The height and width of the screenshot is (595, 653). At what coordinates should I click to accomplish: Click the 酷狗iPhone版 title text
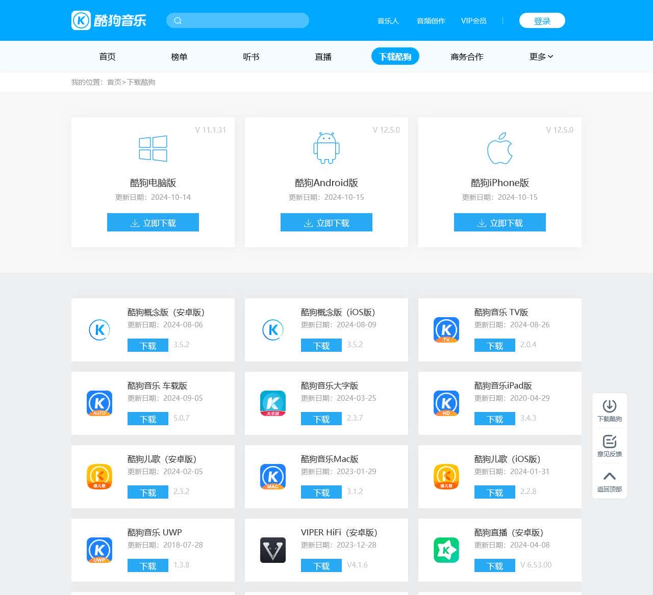pyautogui.click(x=500, y=183)
